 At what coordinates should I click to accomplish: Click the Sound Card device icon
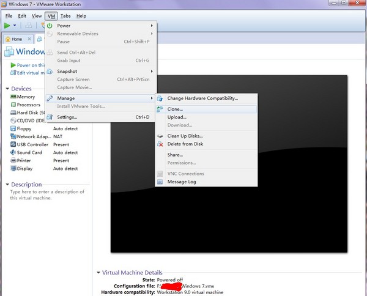tap(13, 152)
